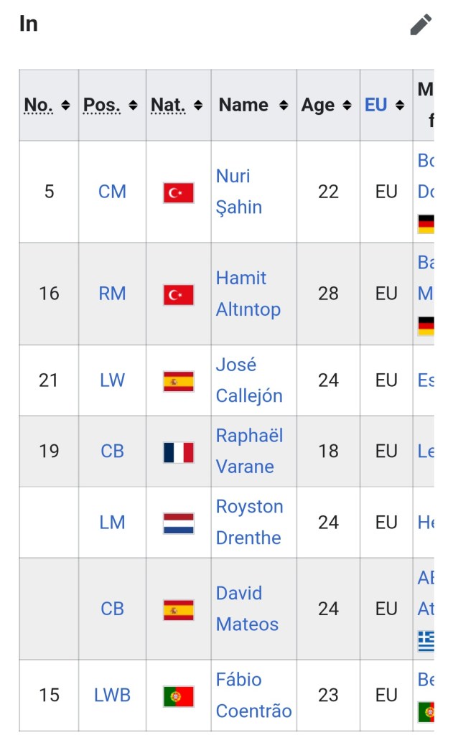Click the CM position link
Image resolution: width=453 pixels, height=735 pixels.
pos(112,192)
